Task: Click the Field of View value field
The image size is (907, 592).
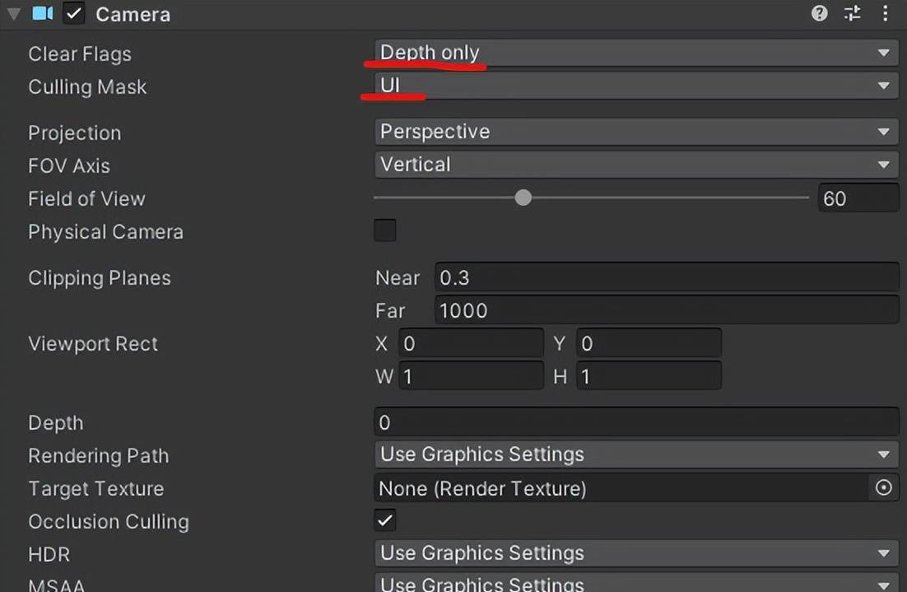Action: click(858, 198)
